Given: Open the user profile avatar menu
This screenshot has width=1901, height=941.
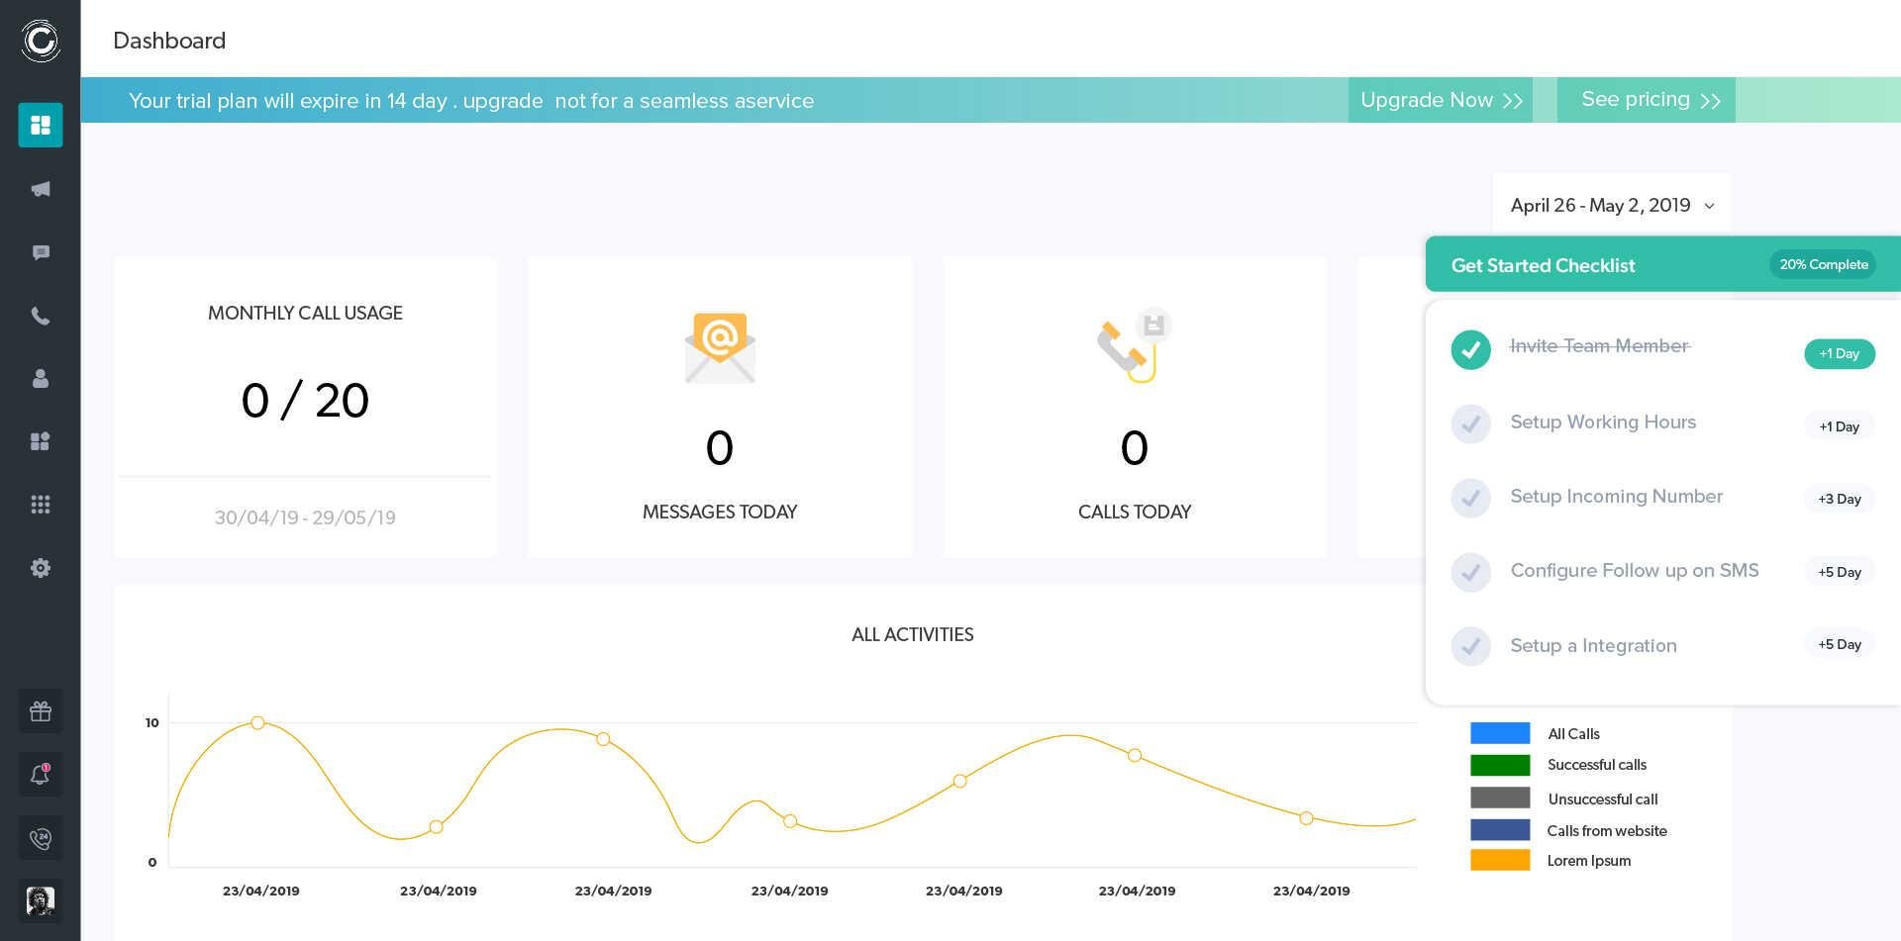Looking at the screenshot, I should [41, 900].
